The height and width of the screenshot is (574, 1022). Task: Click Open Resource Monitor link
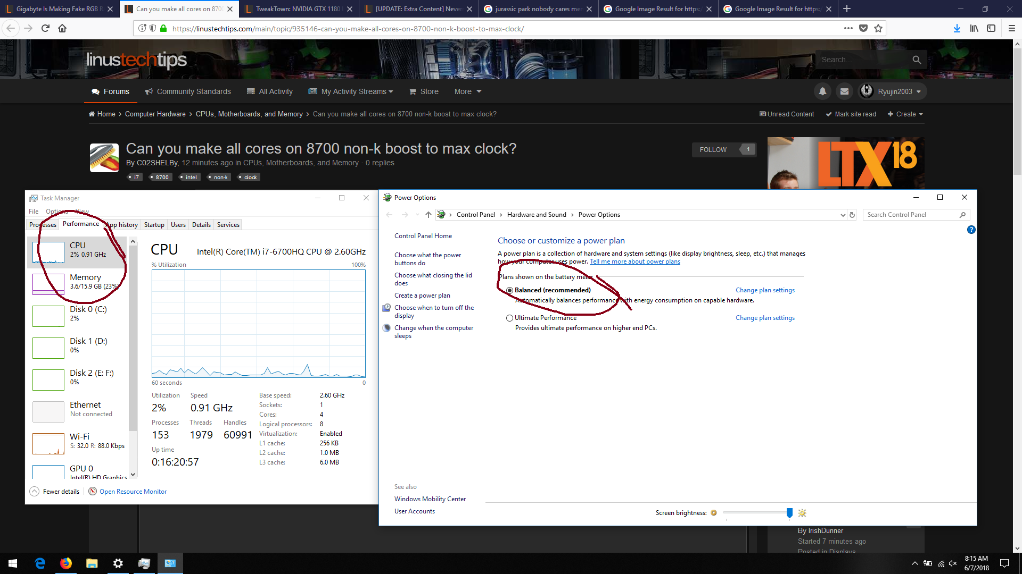click(133, 492)
